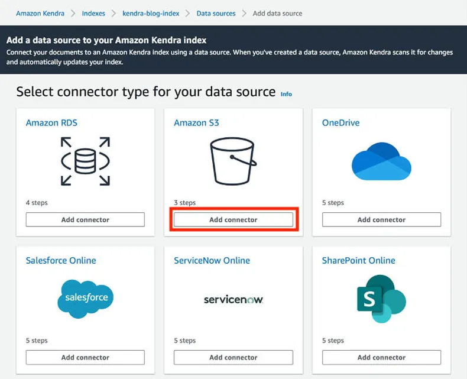The width and height of the screenshot is (467, 379).
Task: Click '3 steps' under Amazon S3
Action: (x=184, y=203)
